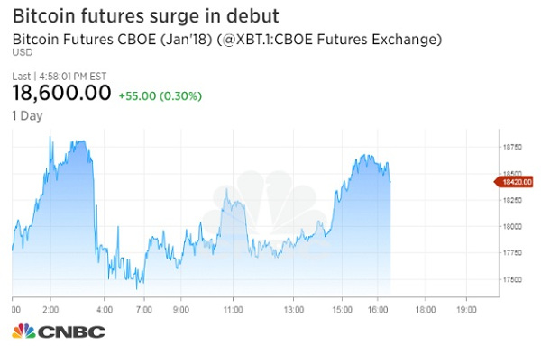Click the USD currency label
Screen dimensions: 541x363
click(19, 53)
